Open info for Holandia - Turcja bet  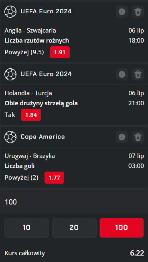pos(122,74)
